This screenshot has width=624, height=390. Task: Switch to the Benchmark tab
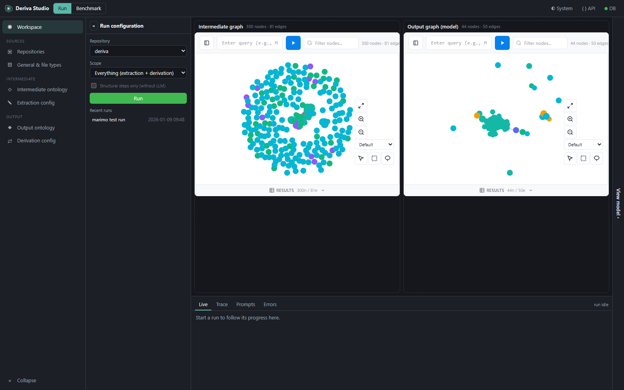[x=89, y=8]
